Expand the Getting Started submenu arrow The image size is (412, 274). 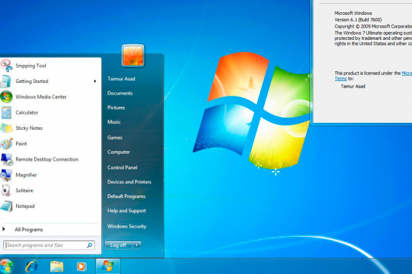(95, 81)
